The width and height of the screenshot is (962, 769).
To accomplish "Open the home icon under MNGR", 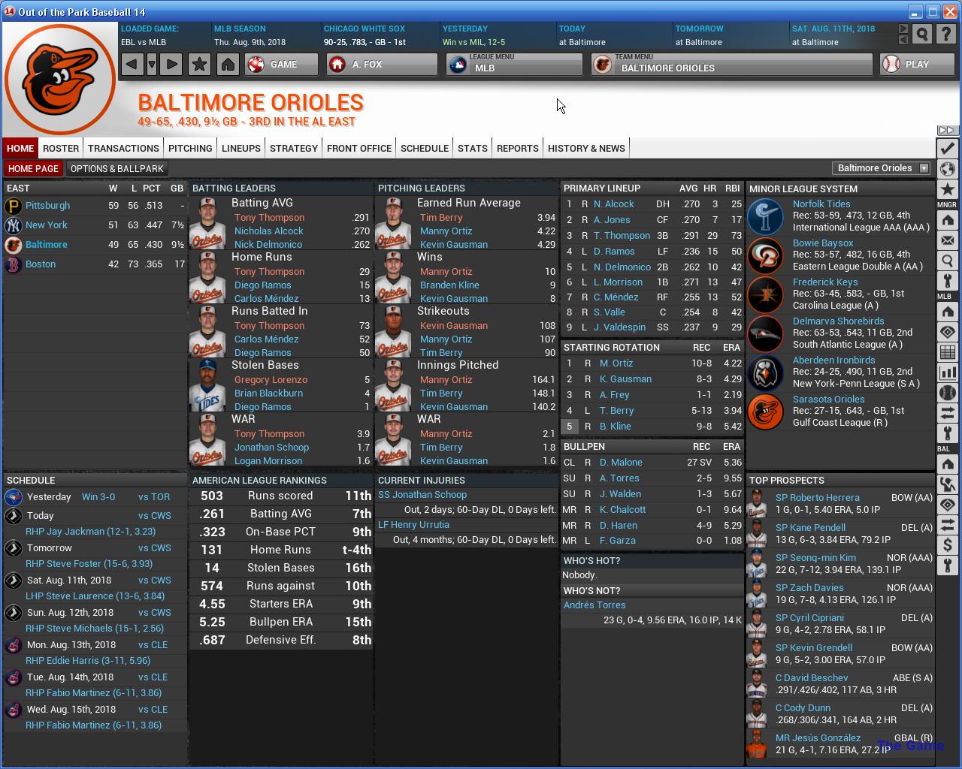I will [947, 220].
